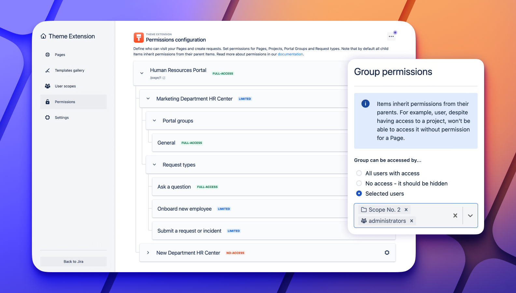Click the NO-ACCESS badge
This screenshot has height=293, width=516.
(x=235, y=253)
